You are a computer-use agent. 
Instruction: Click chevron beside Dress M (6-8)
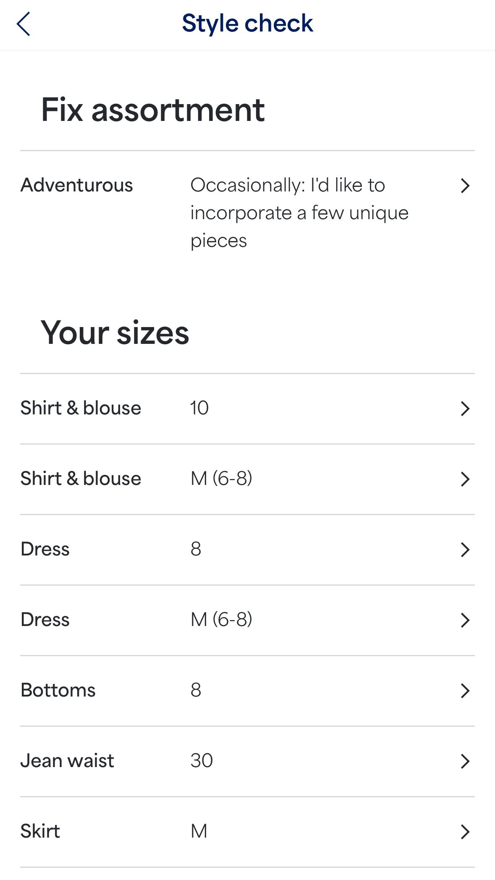(x=464, y=620)
